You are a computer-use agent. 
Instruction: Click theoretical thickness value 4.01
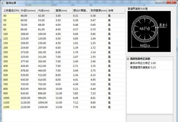click(75, 80)
